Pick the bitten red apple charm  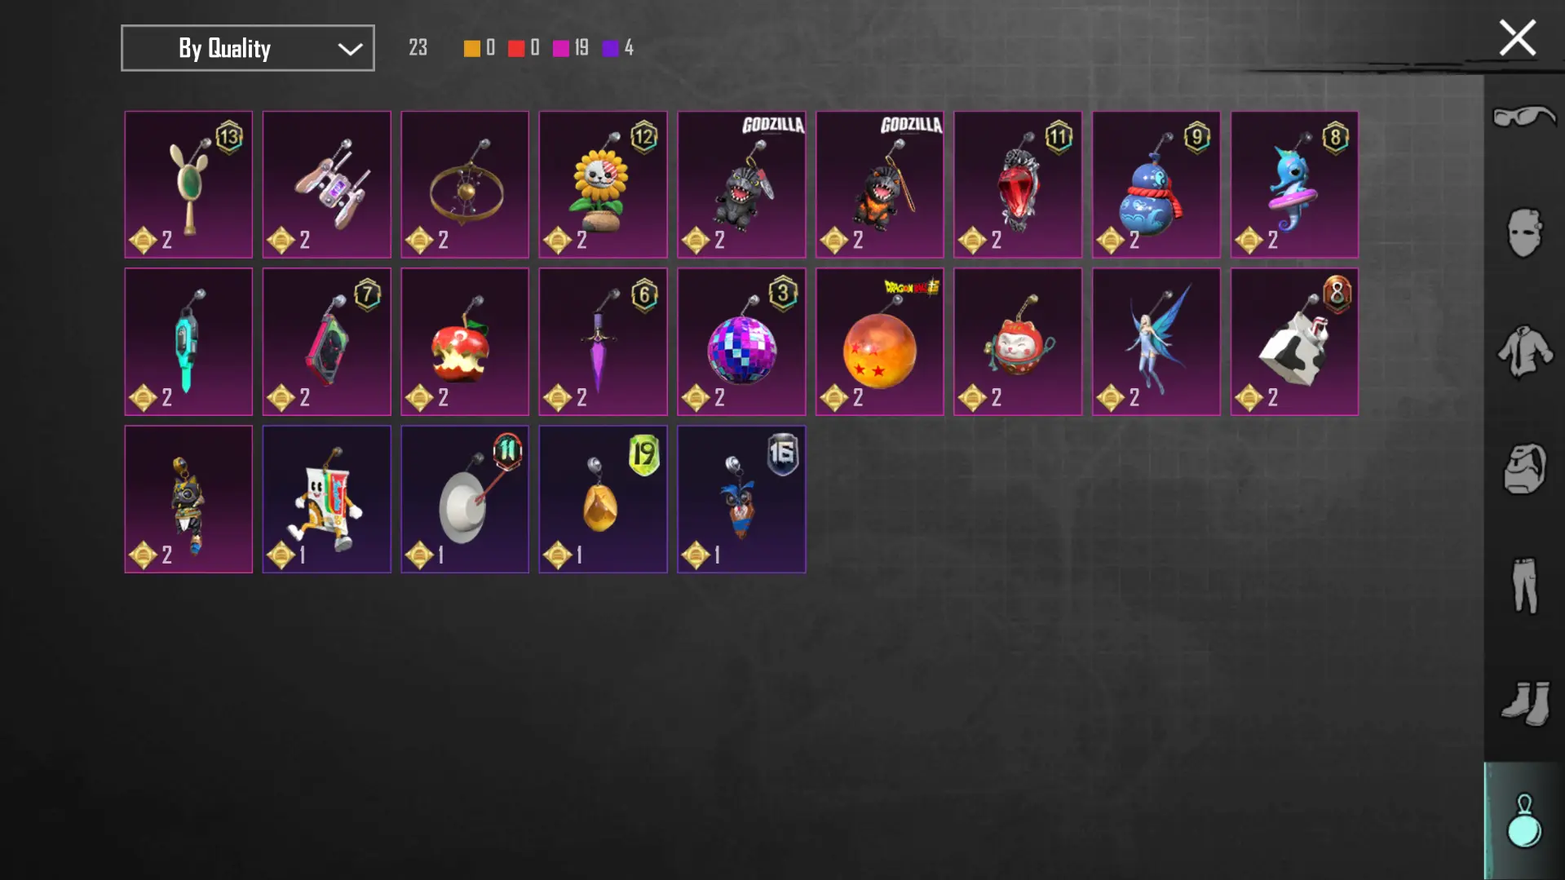point(465,342)
